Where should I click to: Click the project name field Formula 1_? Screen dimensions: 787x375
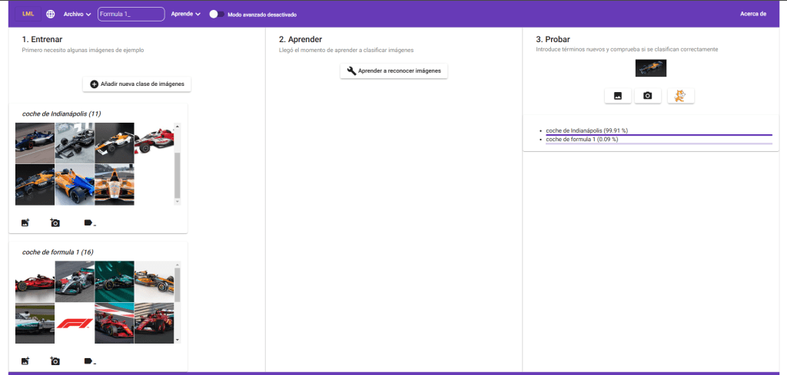(x=131, y=14)
